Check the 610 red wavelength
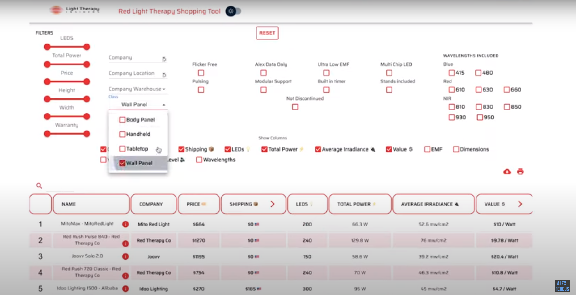Screen dimensions: 576x295 point(452,90)
